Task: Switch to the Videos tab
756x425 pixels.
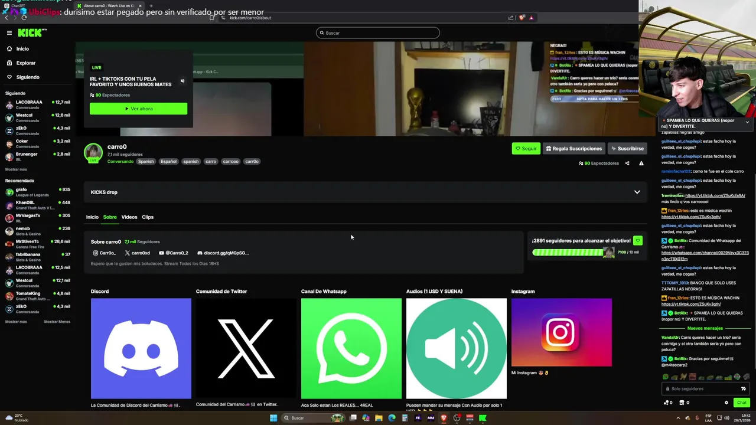Action: (129, 217)
